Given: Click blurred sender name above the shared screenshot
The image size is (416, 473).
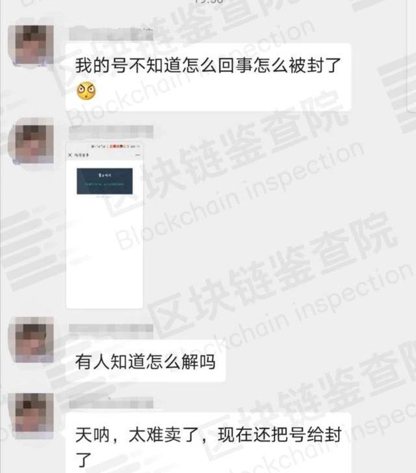Looking at the screenshot, I should tap(111, 132).
